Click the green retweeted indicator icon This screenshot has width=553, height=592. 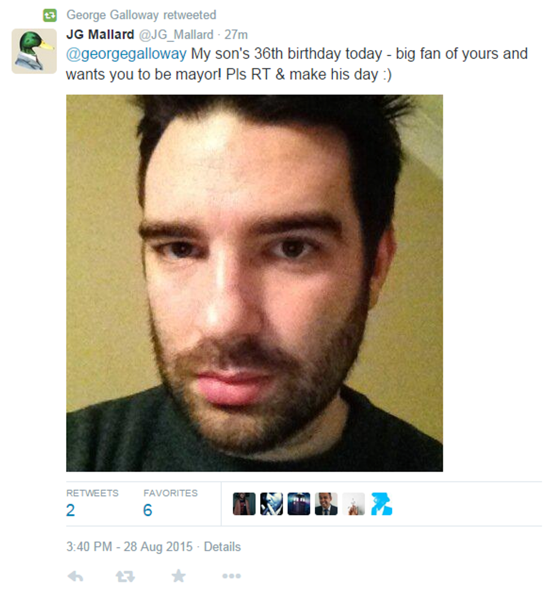pyautogui.click(x=50, y=15)
